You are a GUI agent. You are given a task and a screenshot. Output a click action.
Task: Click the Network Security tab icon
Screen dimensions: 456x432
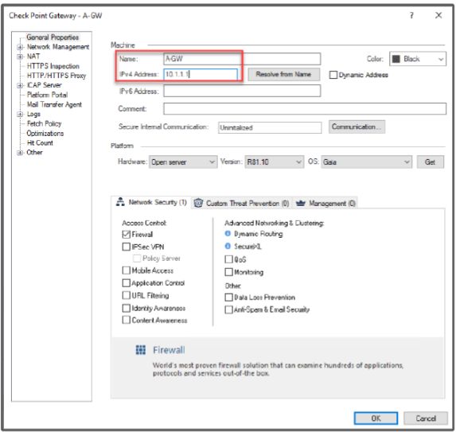pos(120,201)
